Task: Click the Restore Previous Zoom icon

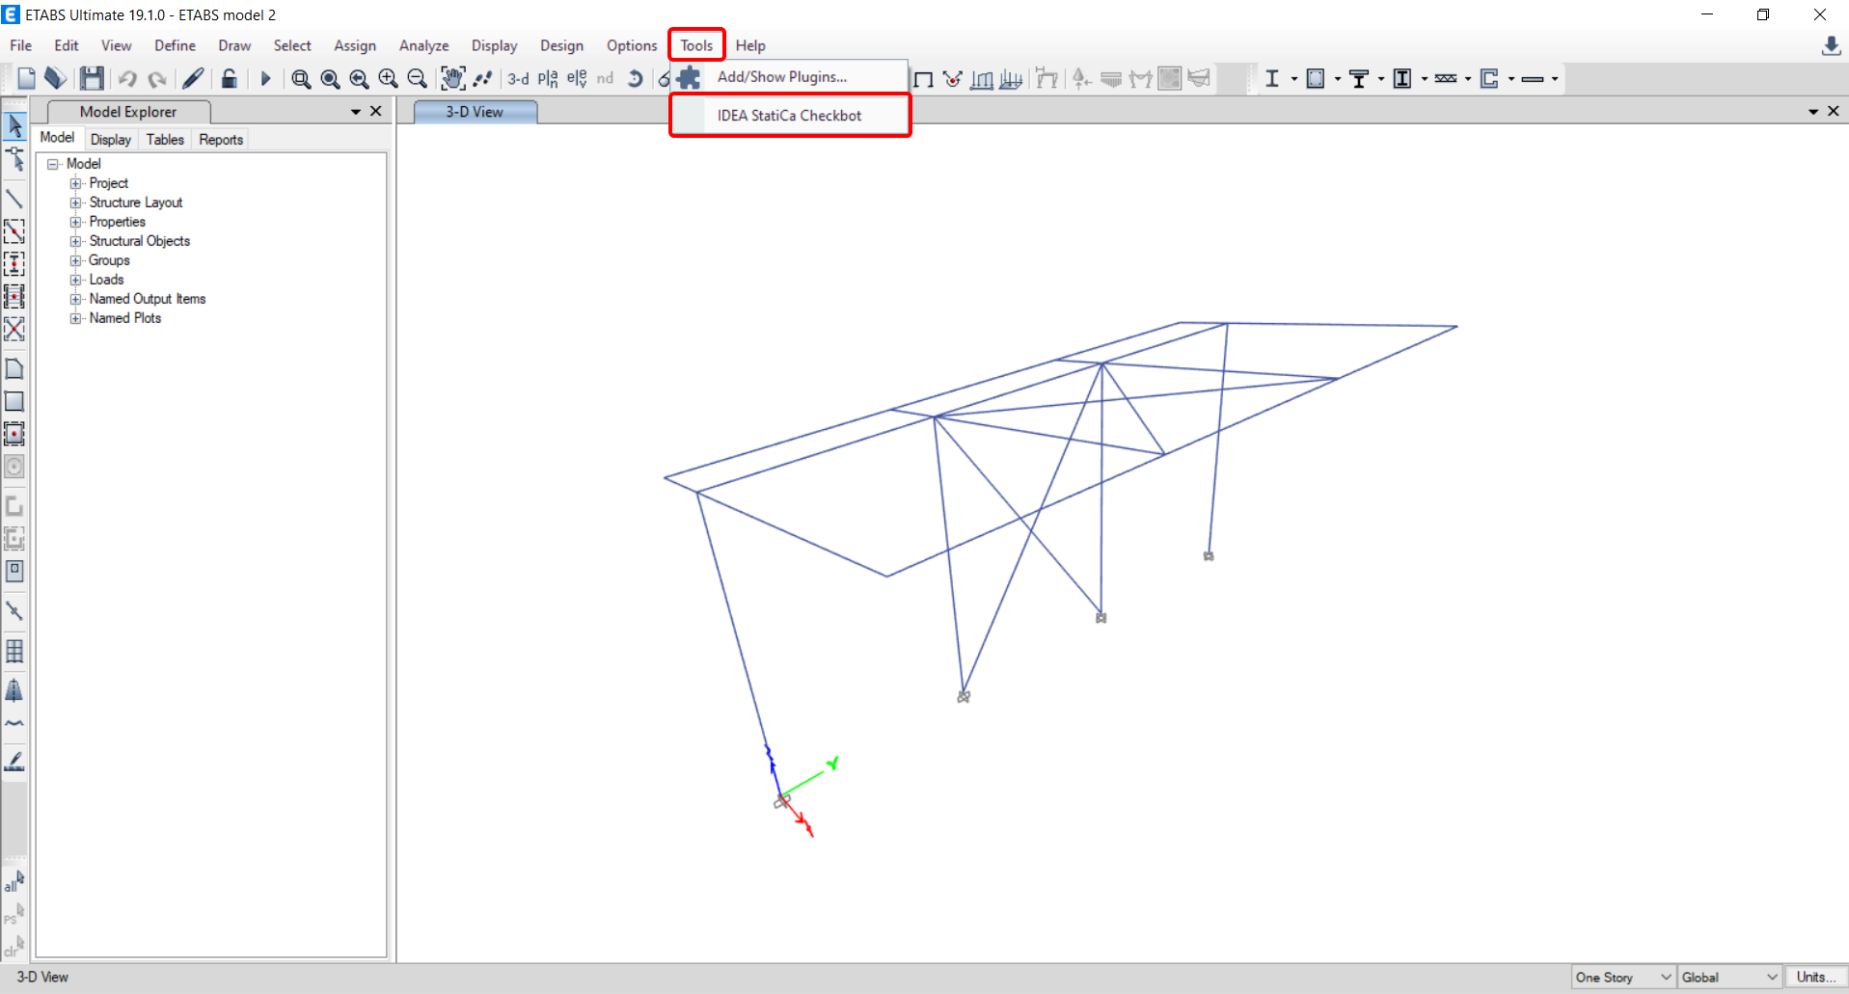Action: [x=358, y=78]
